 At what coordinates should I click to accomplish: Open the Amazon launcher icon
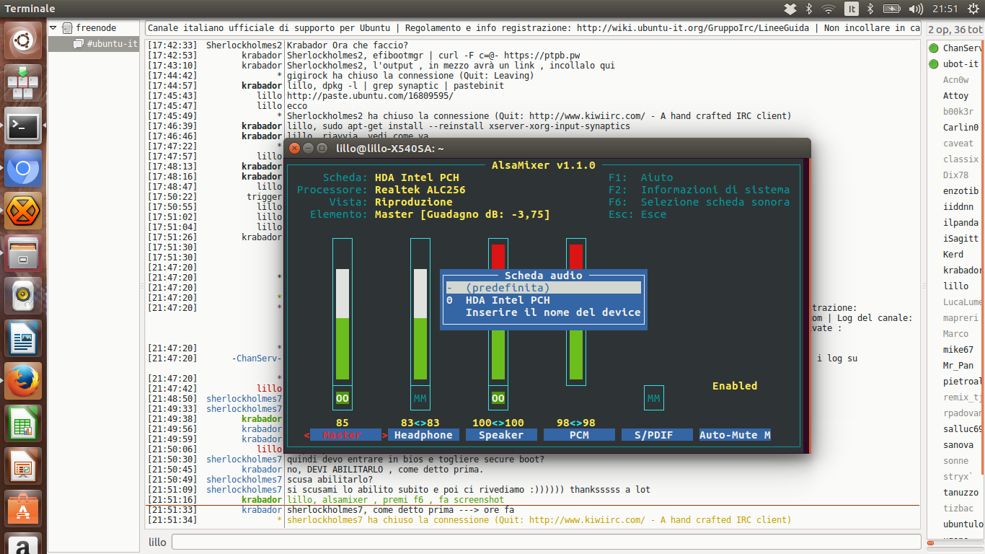23,542
